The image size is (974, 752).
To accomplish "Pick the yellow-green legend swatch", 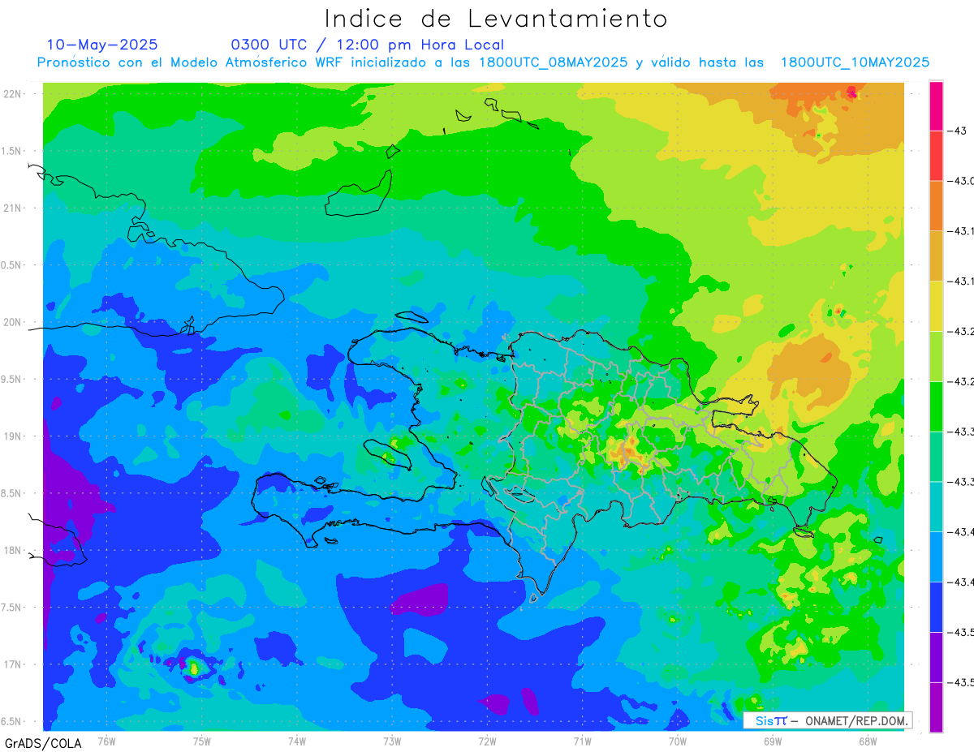I will [x=936, y=356].
